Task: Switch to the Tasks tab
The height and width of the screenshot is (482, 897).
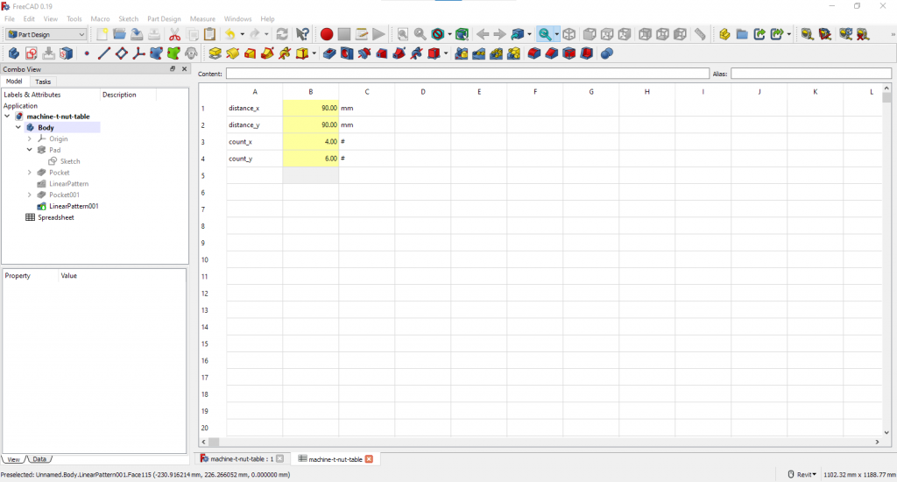Action: click(43, 82)
